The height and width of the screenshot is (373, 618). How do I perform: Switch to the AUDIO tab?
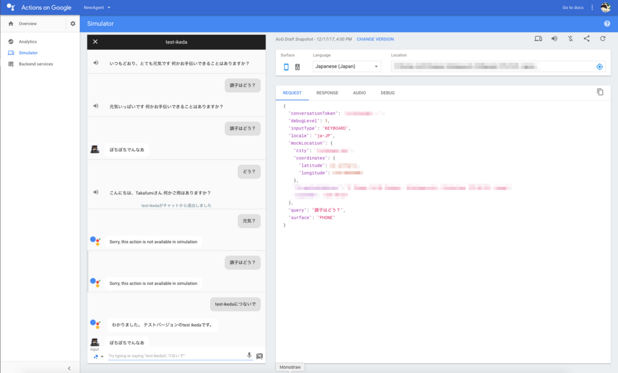tap(359, 93)
